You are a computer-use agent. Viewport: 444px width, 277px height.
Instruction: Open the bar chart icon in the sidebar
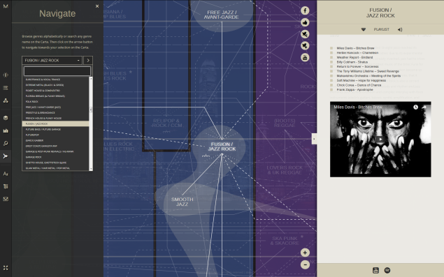click(6, 130)
